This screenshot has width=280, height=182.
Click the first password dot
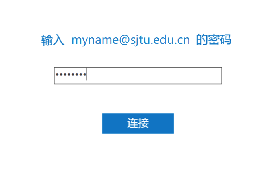coord(57,74)
